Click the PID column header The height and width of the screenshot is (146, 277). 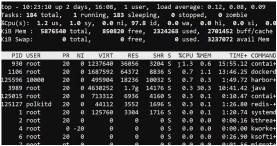coord(17,55)
